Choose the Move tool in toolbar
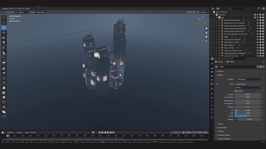The height and width of the screenshot is (149, 266). point(4,27)
